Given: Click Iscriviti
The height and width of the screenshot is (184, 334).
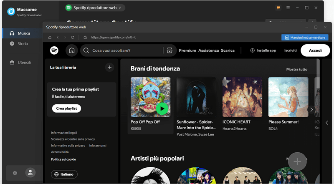Looking at the screenshot, I should coord(290,50).
